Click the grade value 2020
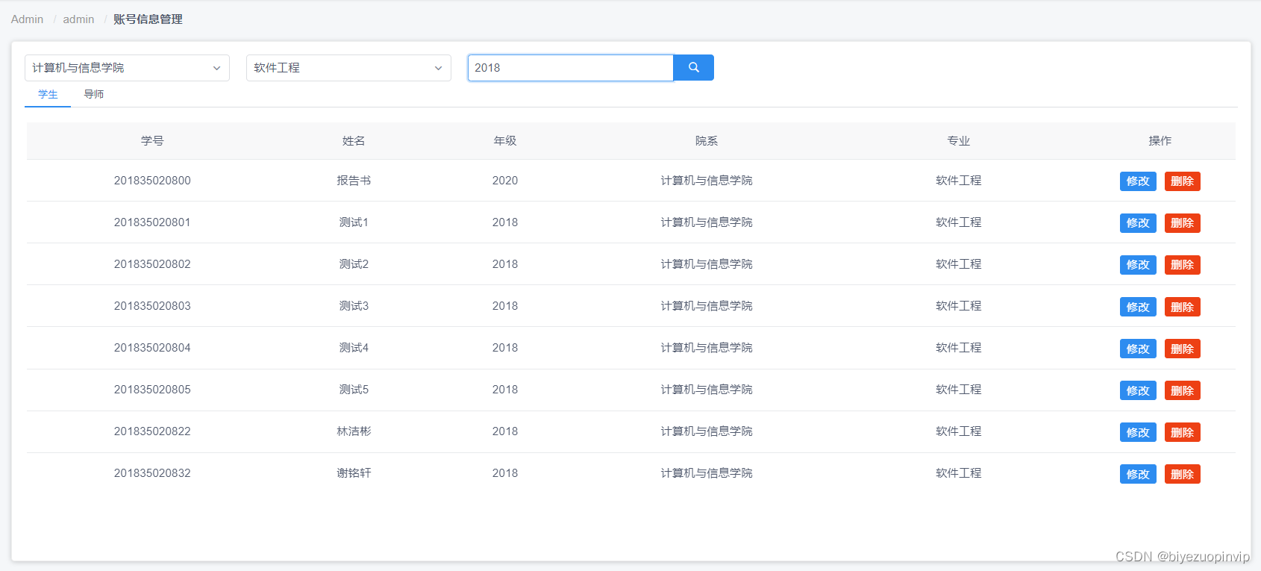Viewport: 1261px width, 571px height. pos(505,181)
